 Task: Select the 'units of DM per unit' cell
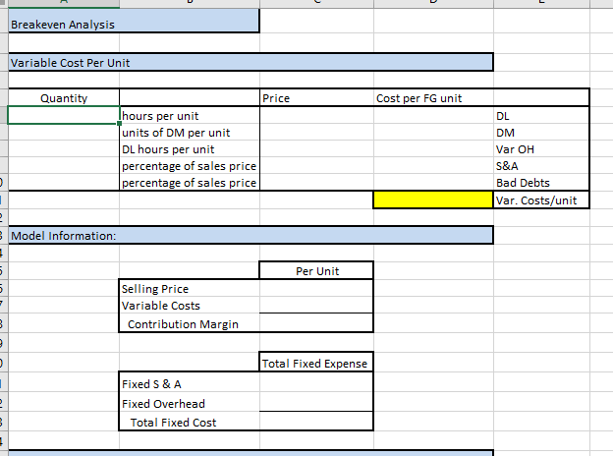pyautogui.click(x=190, y=133)
